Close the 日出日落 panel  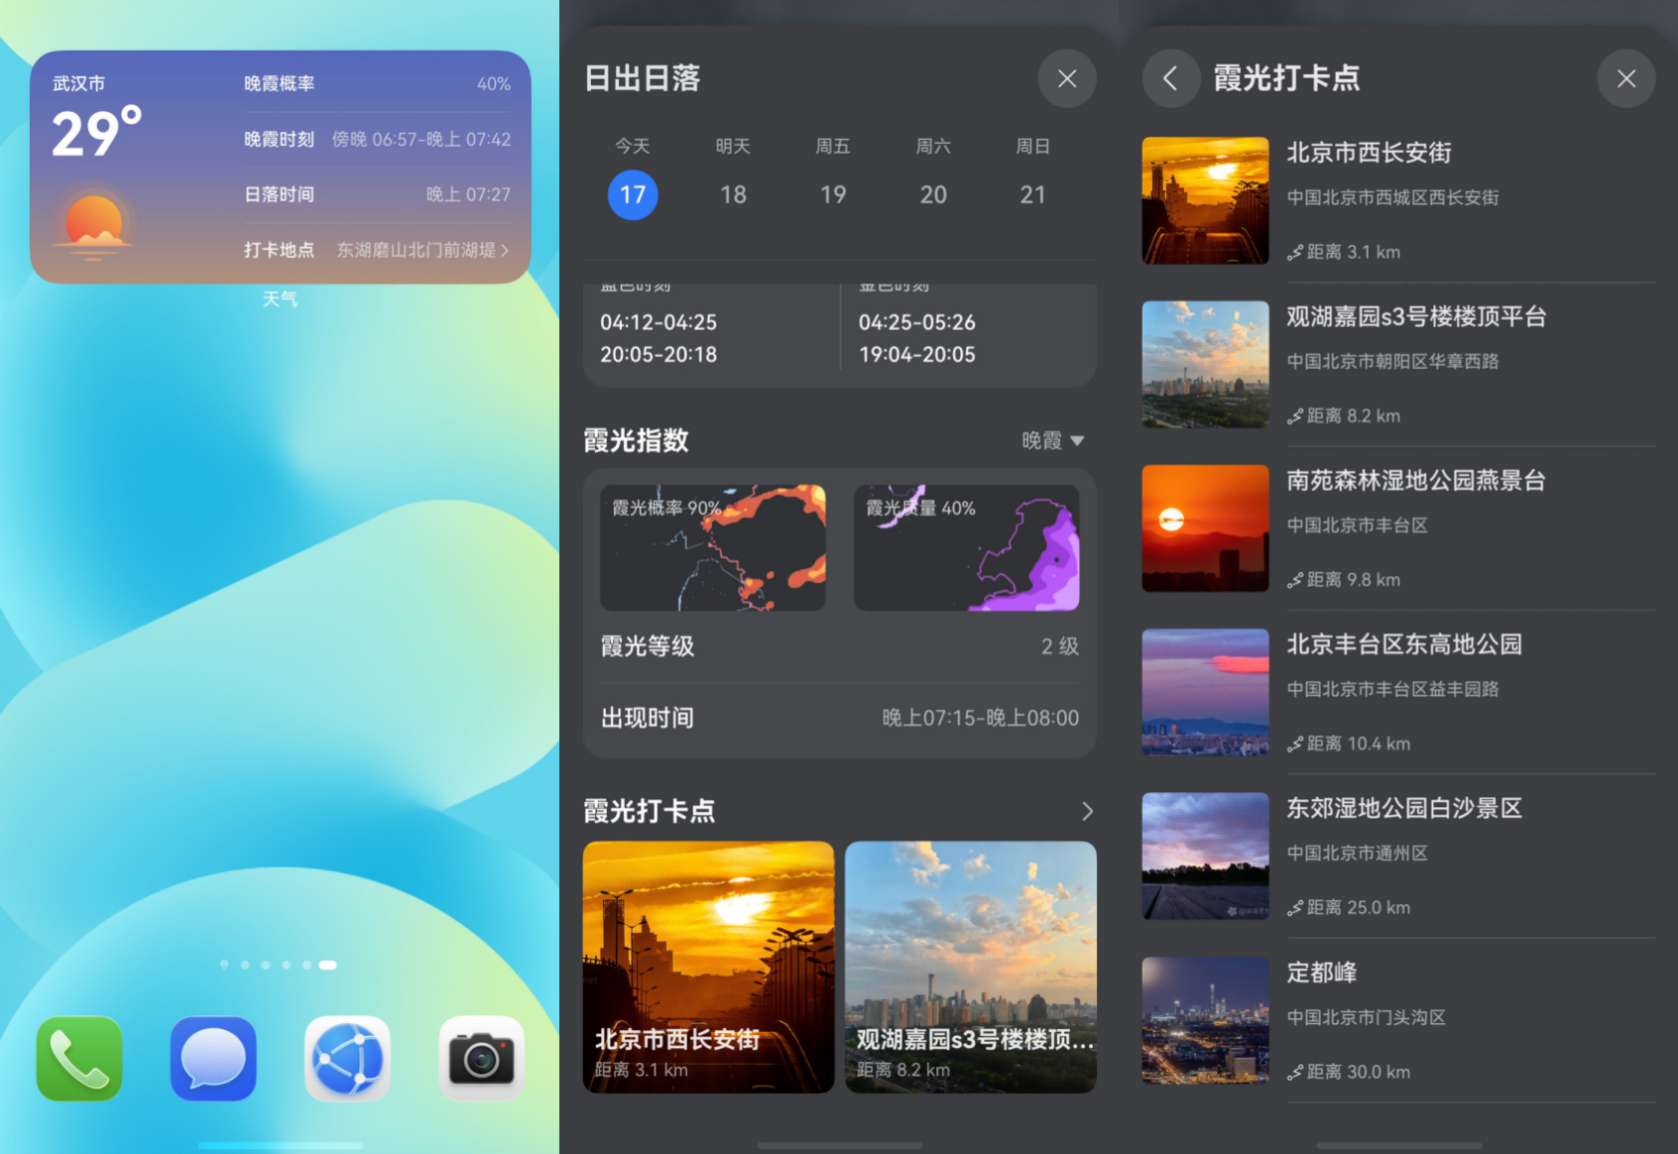click(x=1067, y=78)
